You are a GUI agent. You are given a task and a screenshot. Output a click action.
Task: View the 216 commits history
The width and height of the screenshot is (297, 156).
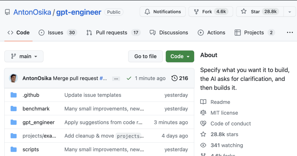point(180,78)
